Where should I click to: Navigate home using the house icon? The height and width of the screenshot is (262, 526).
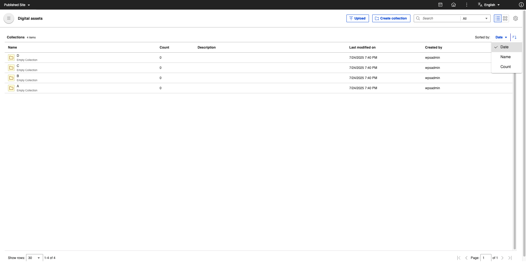click(453, 5)
